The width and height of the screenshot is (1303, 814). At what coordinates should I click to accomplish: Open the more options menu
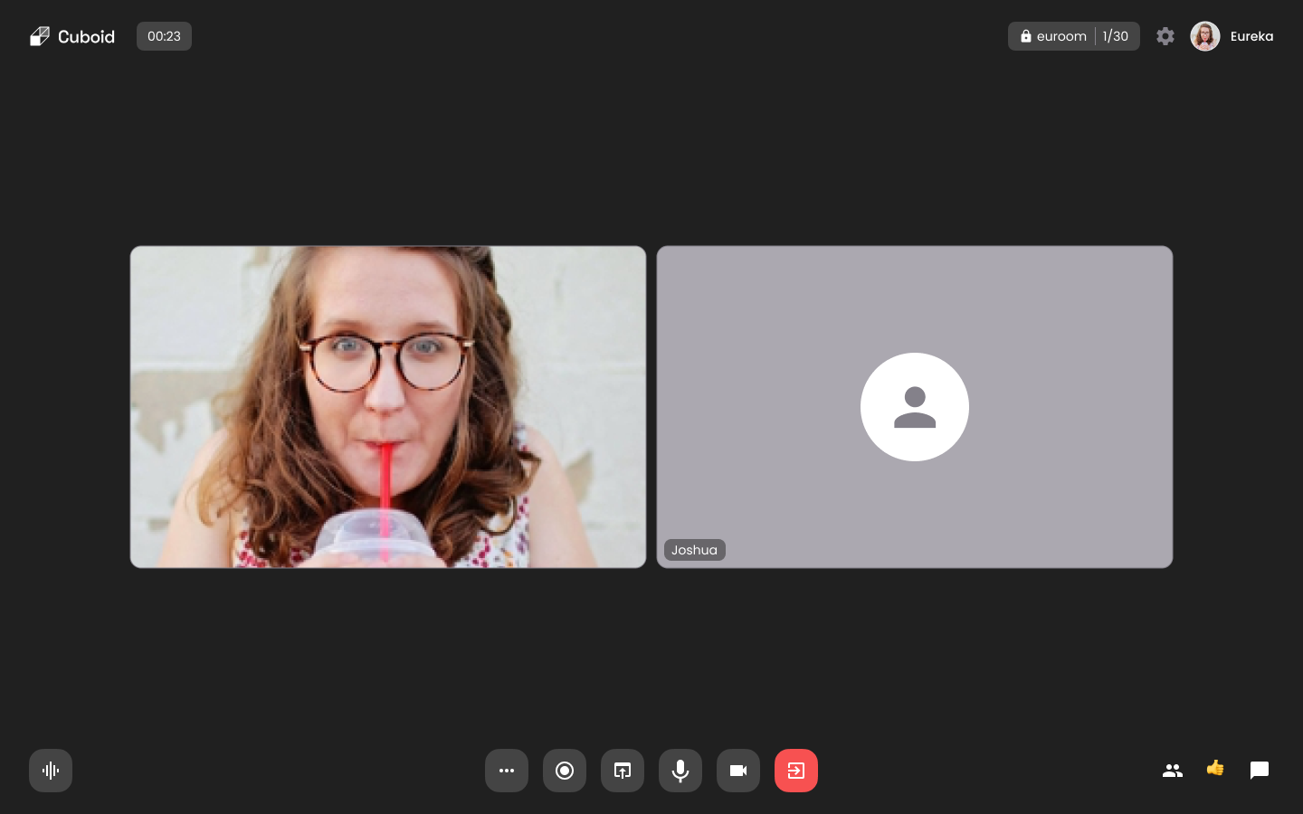click(507, 771)
